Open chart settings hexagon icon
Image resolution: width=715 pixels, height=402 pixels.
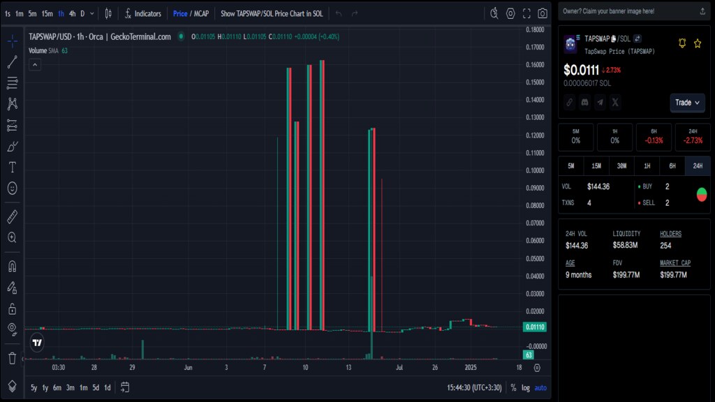(510, 14)
